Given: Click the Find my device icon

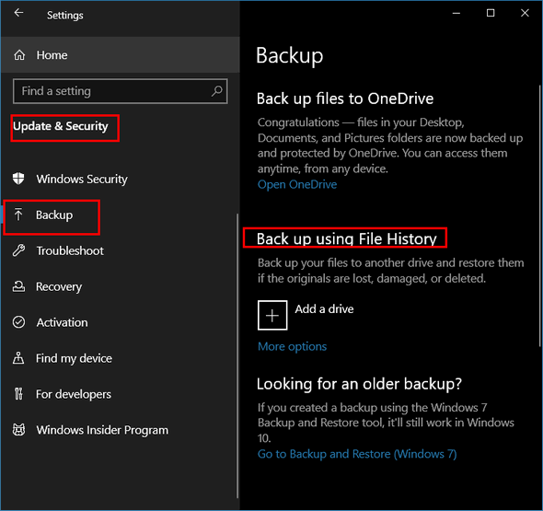Looking at the screenshot, I should (x=18, y=358).
